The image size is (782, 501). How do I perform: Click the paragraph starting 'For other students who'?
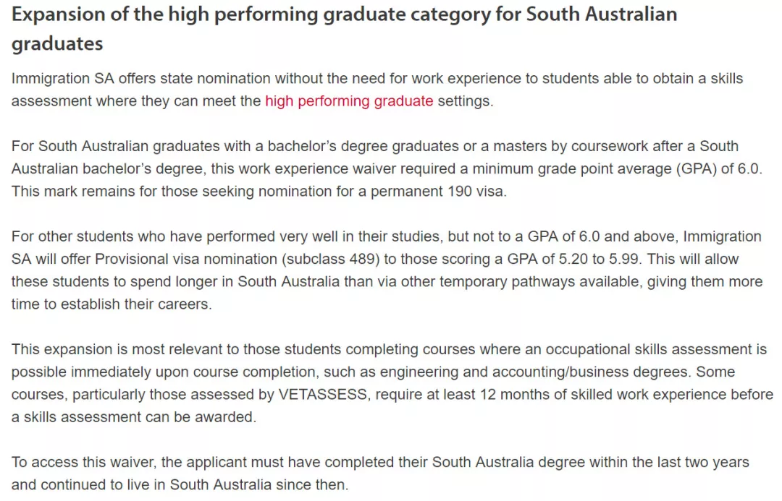click(387, 270)
